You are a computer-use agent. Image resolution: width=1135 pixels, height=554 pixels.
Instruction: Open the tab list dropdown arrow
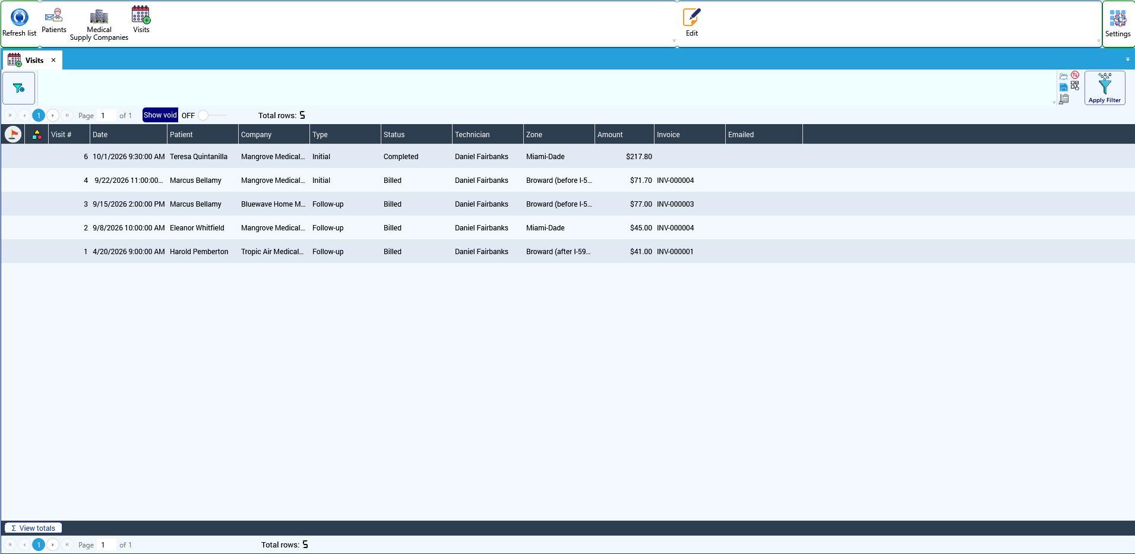pos(1127,59)
